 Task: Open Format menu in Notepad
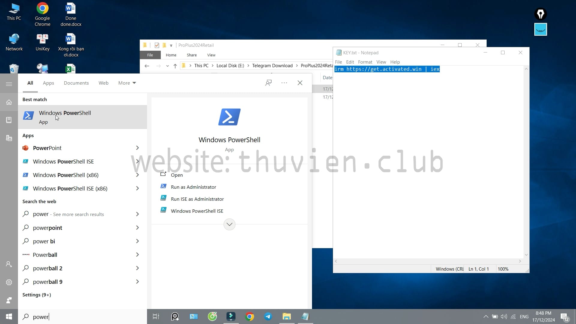pos(365,62)
